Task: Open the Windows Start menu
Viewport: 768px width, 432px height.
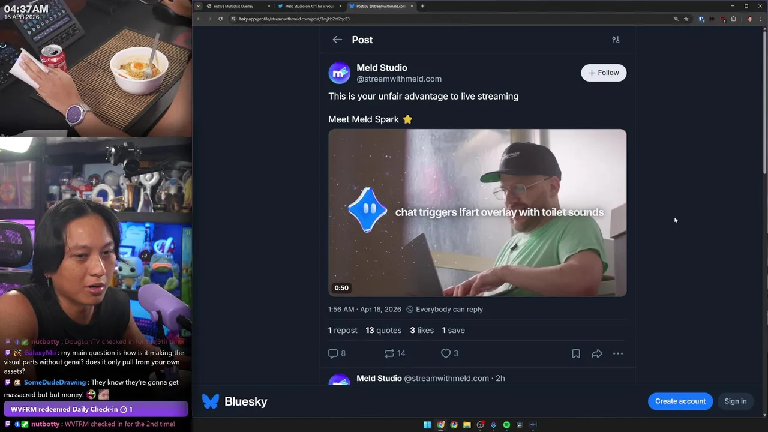Action: pos(427,425)
